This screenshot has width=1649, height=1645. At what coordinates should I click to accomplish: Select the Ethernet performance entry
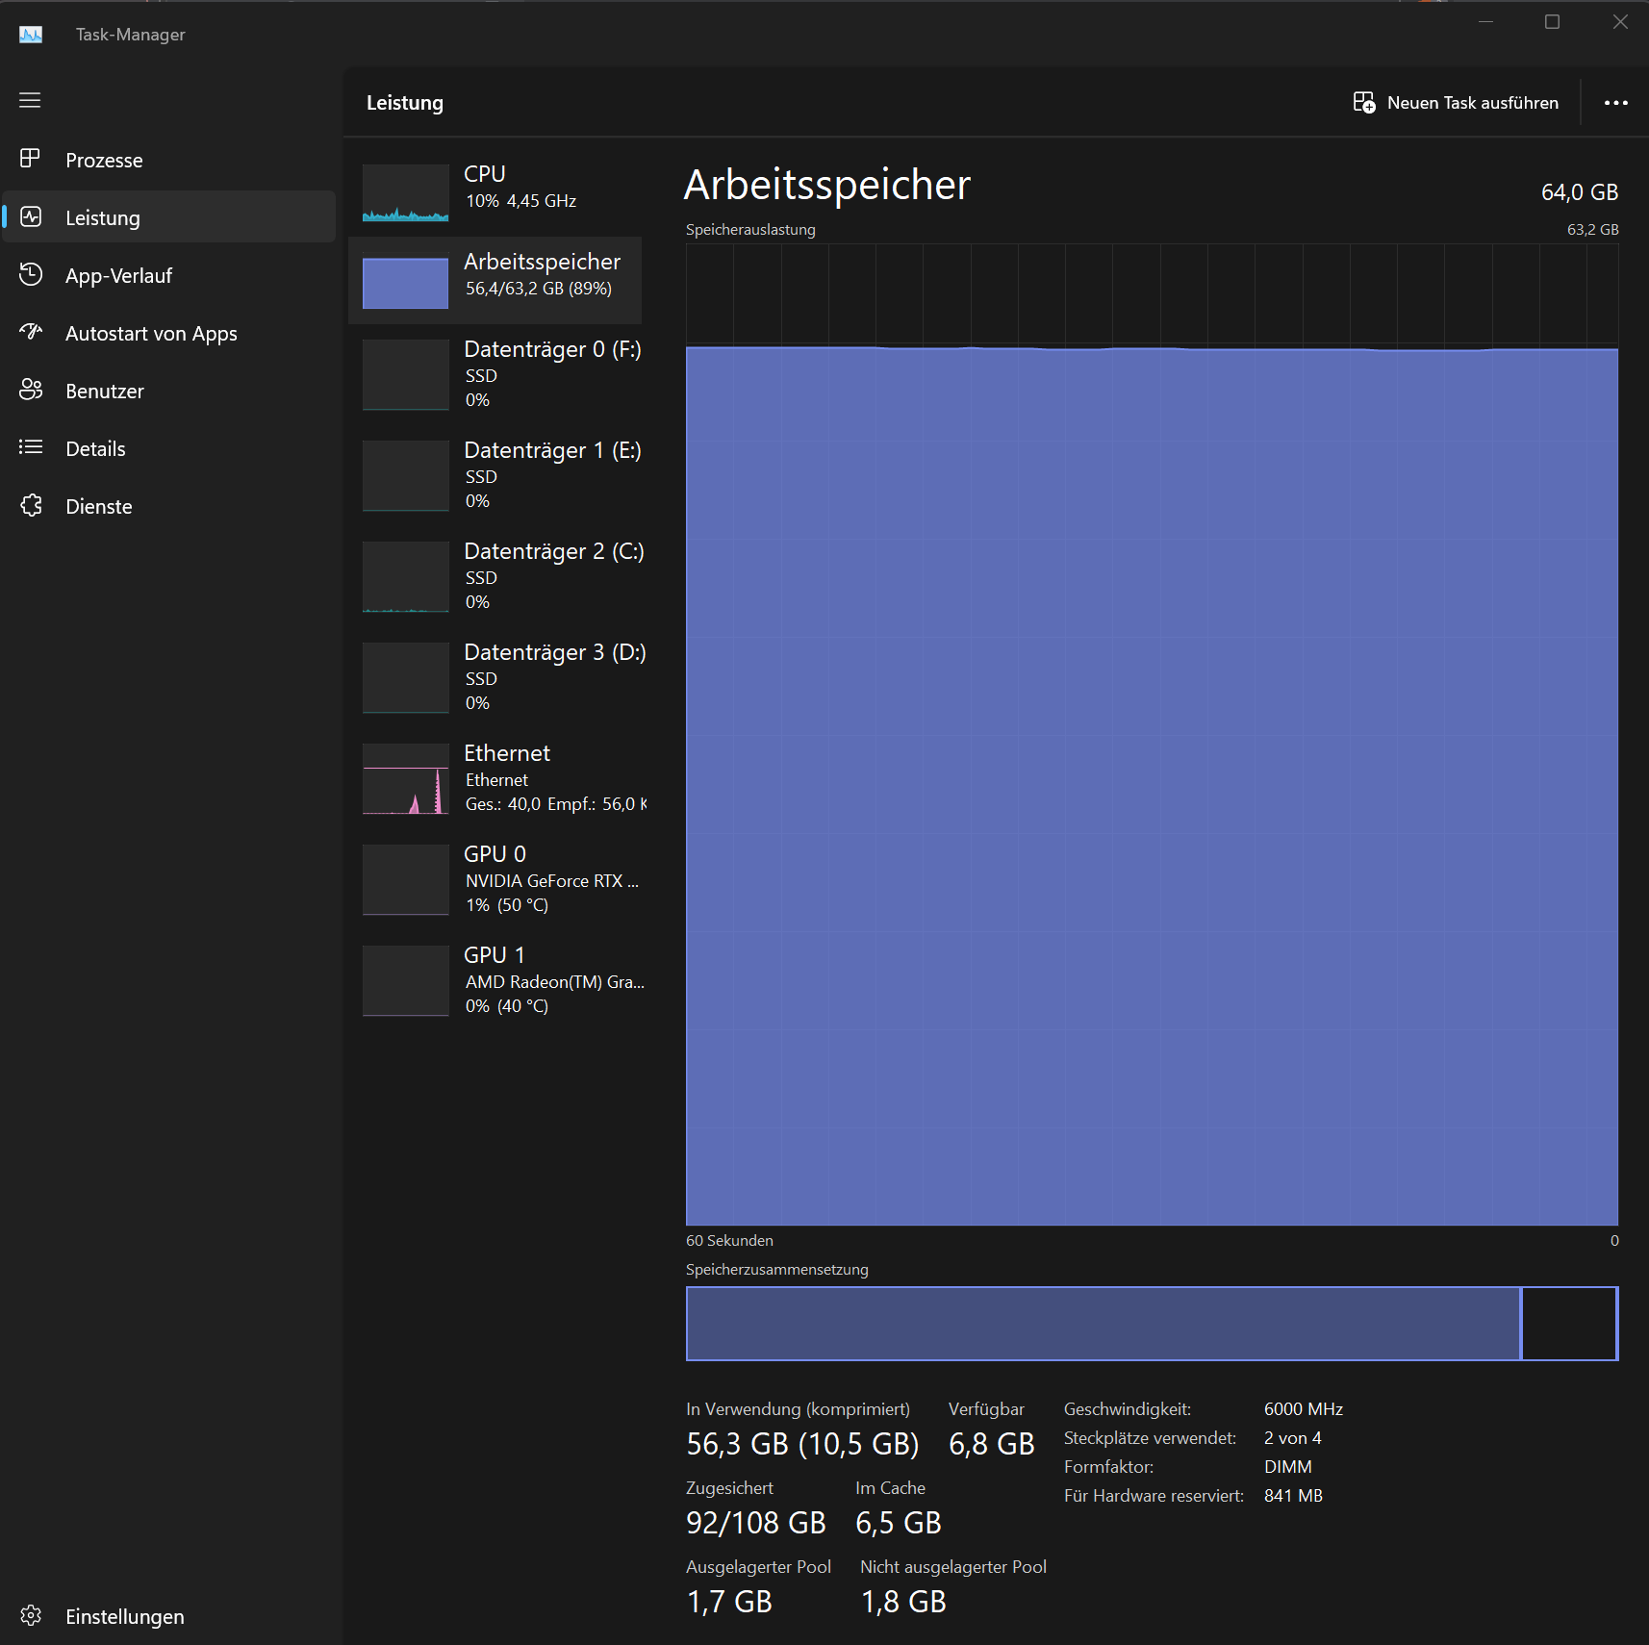click(x=495, y=779)
